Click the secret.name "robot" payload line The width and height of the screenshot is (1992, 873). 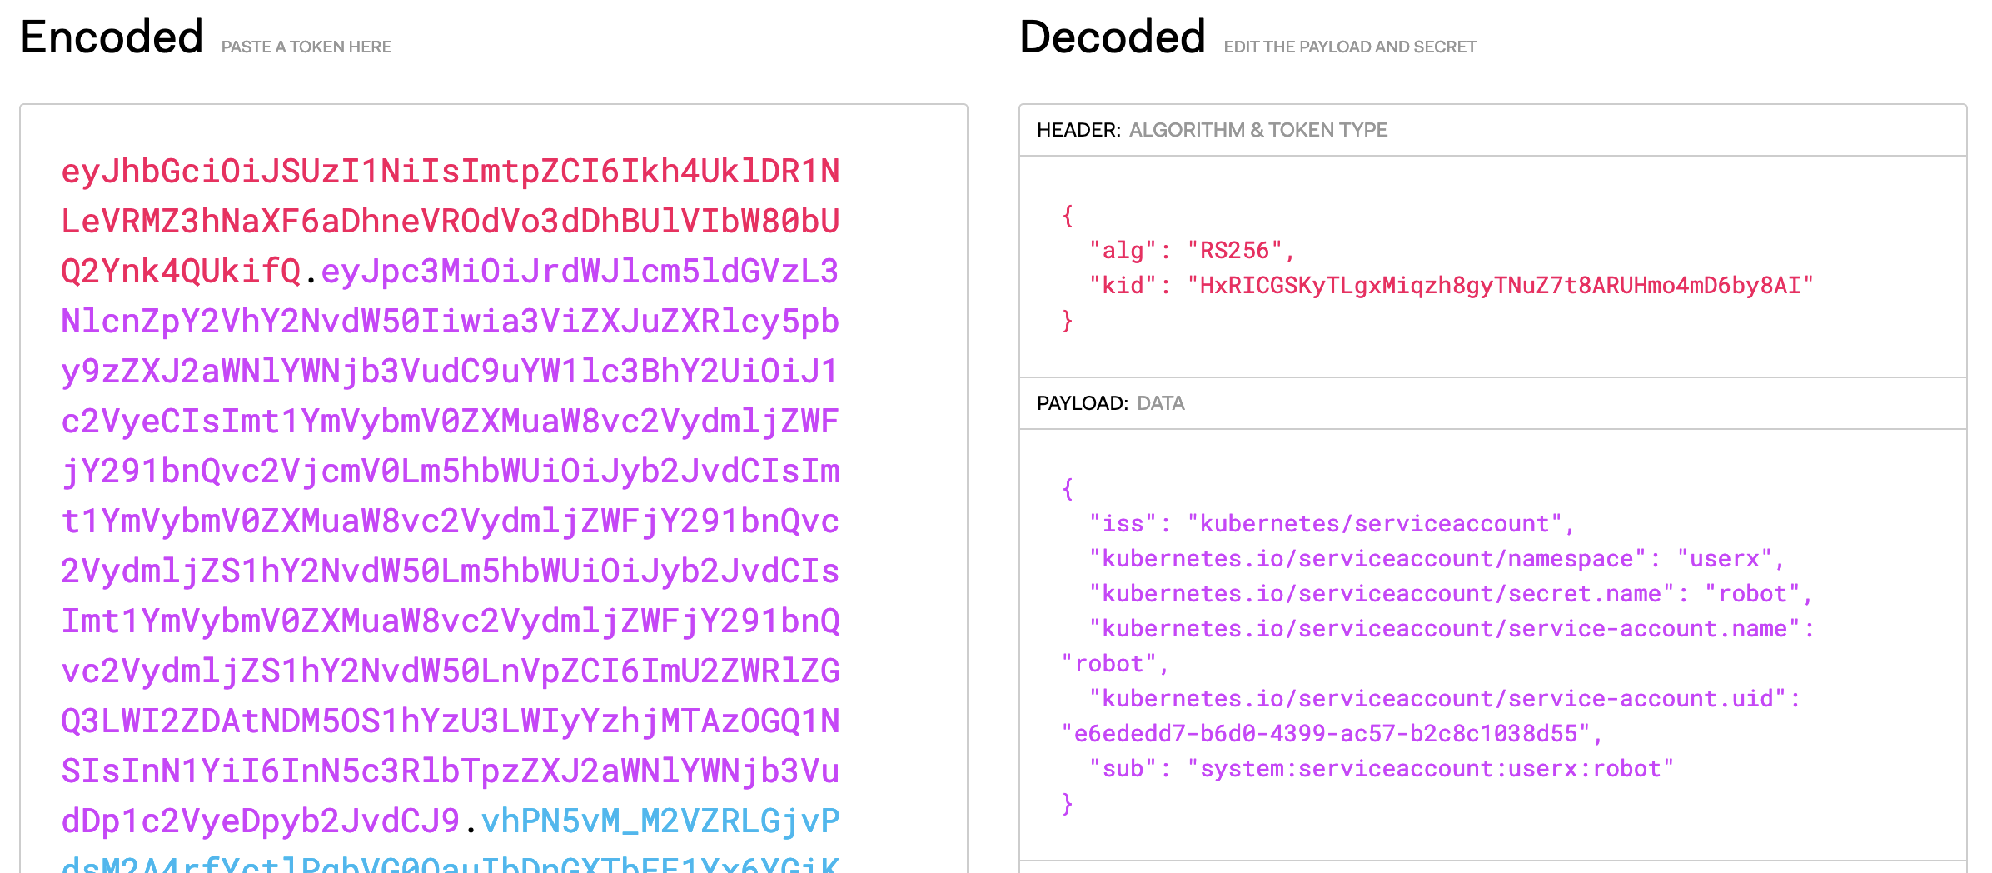(1452, 594)
